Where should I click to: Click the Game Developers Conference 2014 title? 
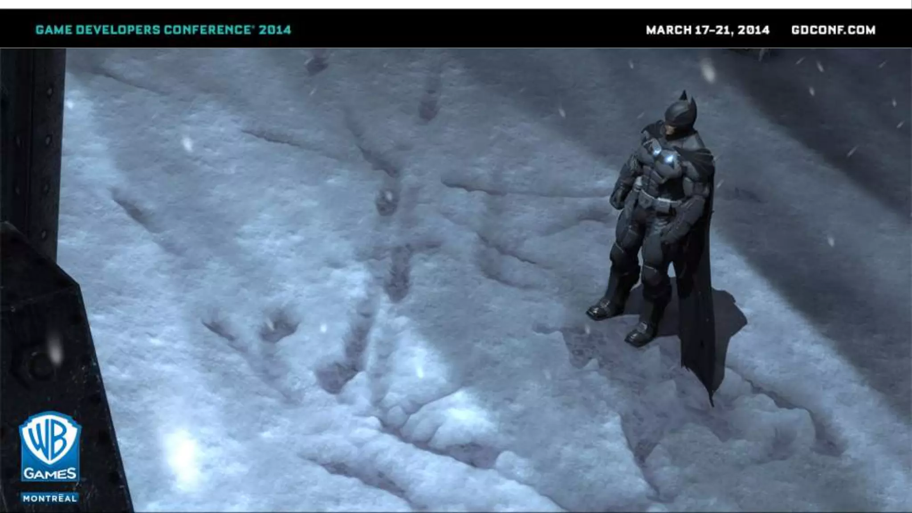pyautogui.click(x=163, y=30)
